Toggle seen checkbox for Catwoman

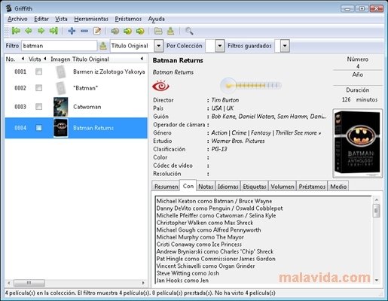tap(38, 107)
